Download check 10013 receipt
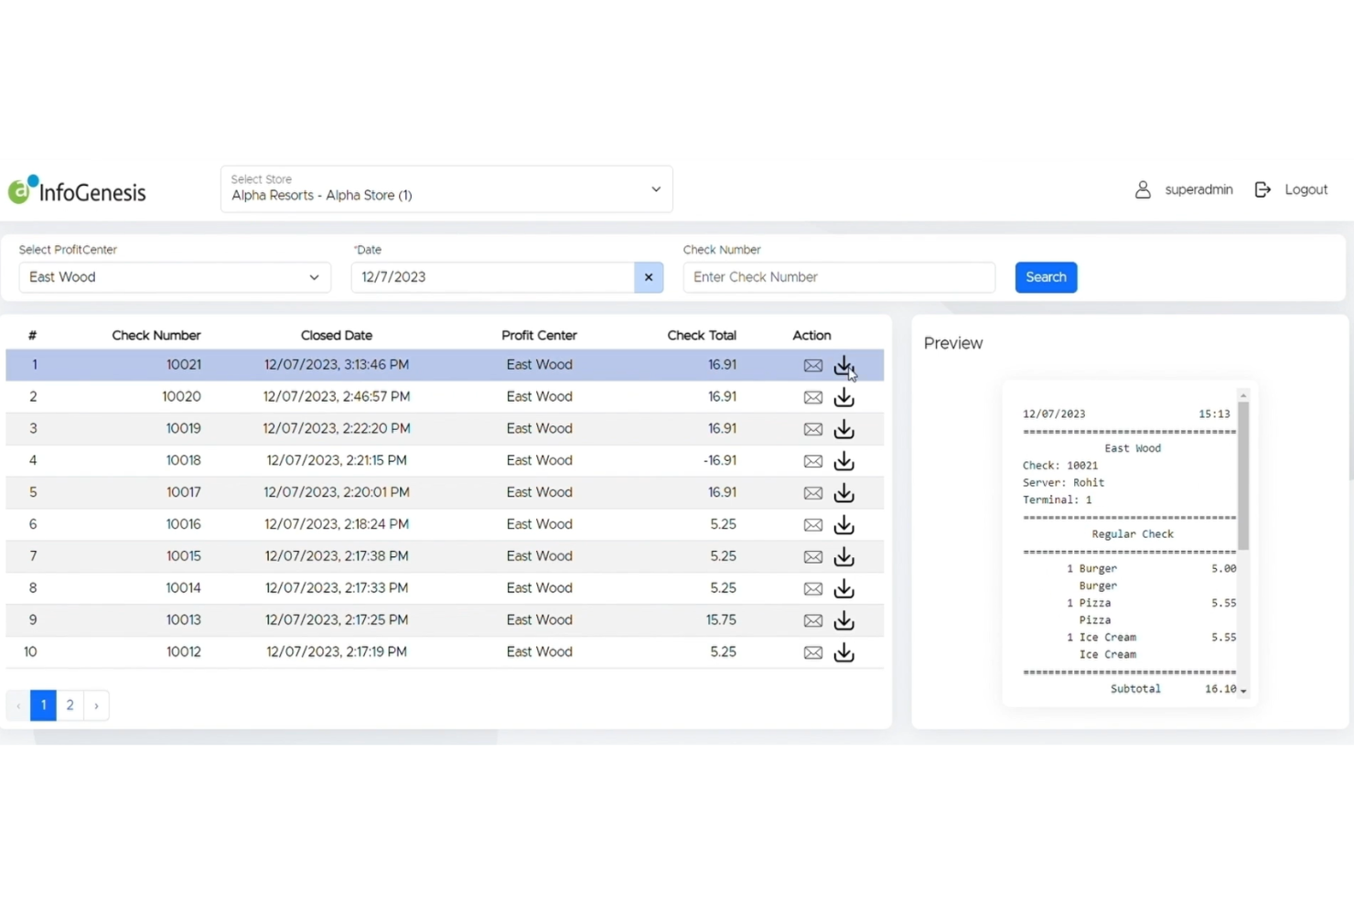1354x903 pixels. pos(844,621)
